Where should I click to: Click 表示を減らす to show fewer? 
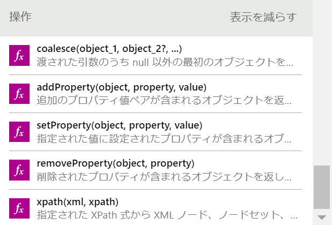tap(263, 17)
